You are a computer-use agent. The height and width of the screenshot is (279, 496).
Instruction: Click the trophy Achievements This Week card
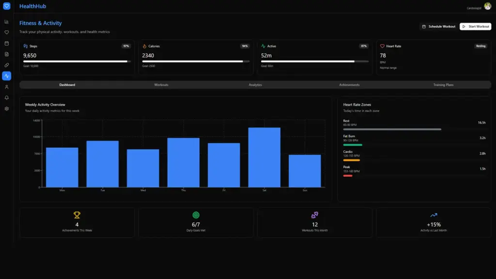[x=77, y=222]
